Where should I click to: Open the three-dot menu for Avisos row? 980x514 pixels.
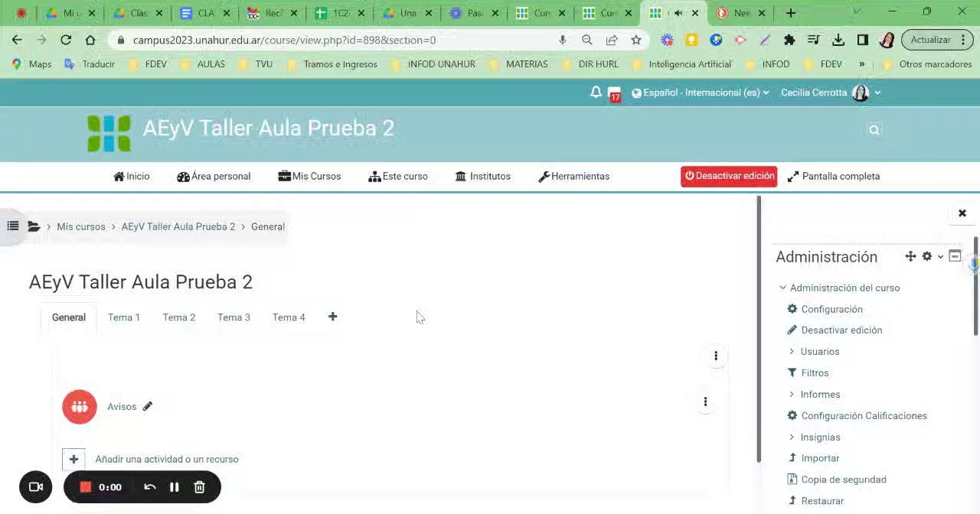point(705,402)
